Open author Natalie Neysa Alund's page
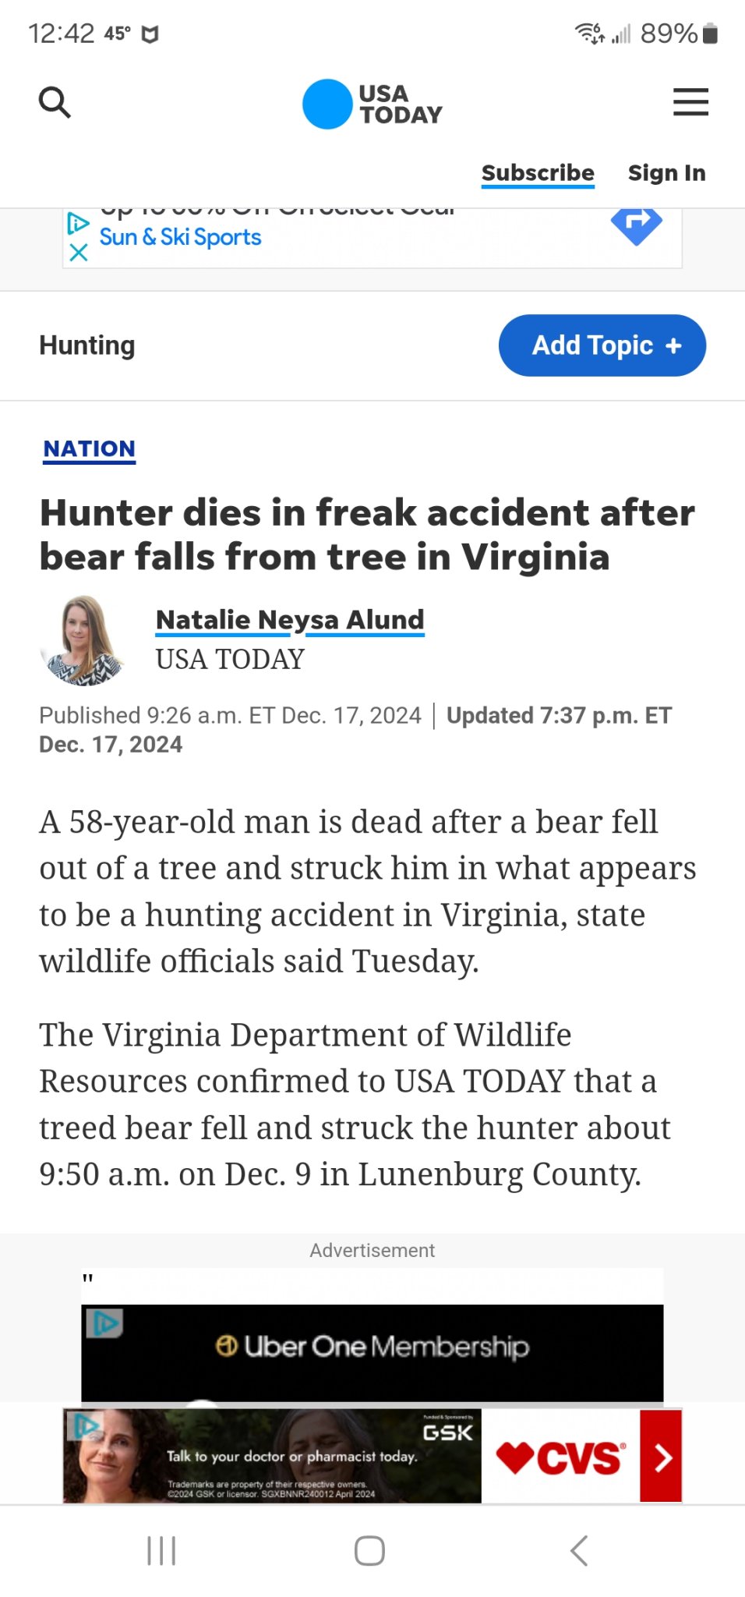Viewport: 745px width, 1597px height. [x=290, y=620]
